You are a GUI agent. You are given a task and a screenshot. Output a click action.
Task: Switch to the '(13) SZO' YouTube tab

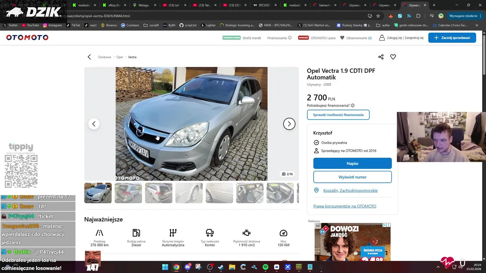click(235, 5)
